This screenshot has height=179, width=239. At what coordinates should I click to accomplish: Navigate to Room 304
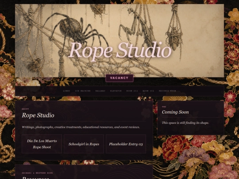[148, 91]
